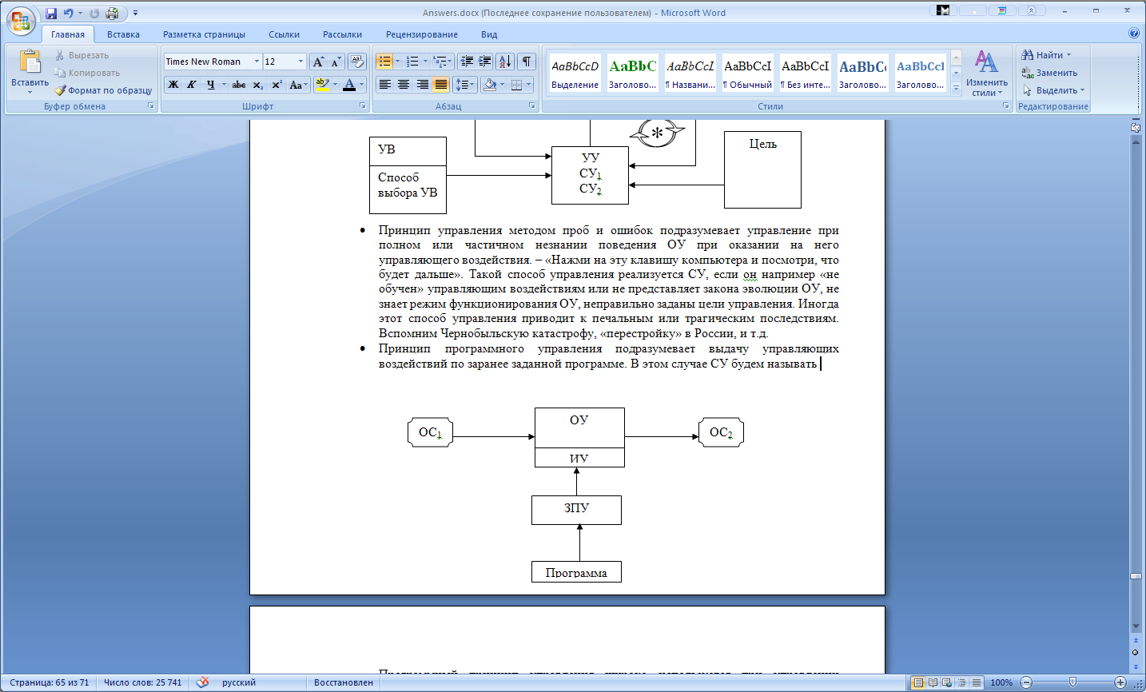Apply strikethrough formatting
The width and height of the screenshot is (1146, 692).
[238, 85]
